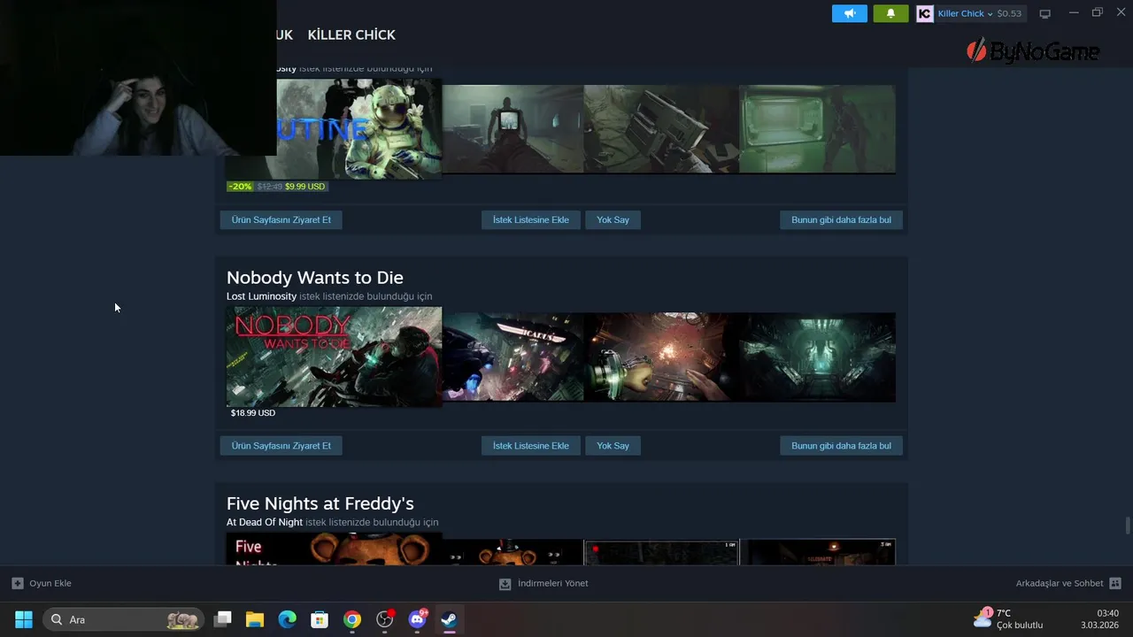Open the Five Nights at Freddy's title

(x=320, y=503)
